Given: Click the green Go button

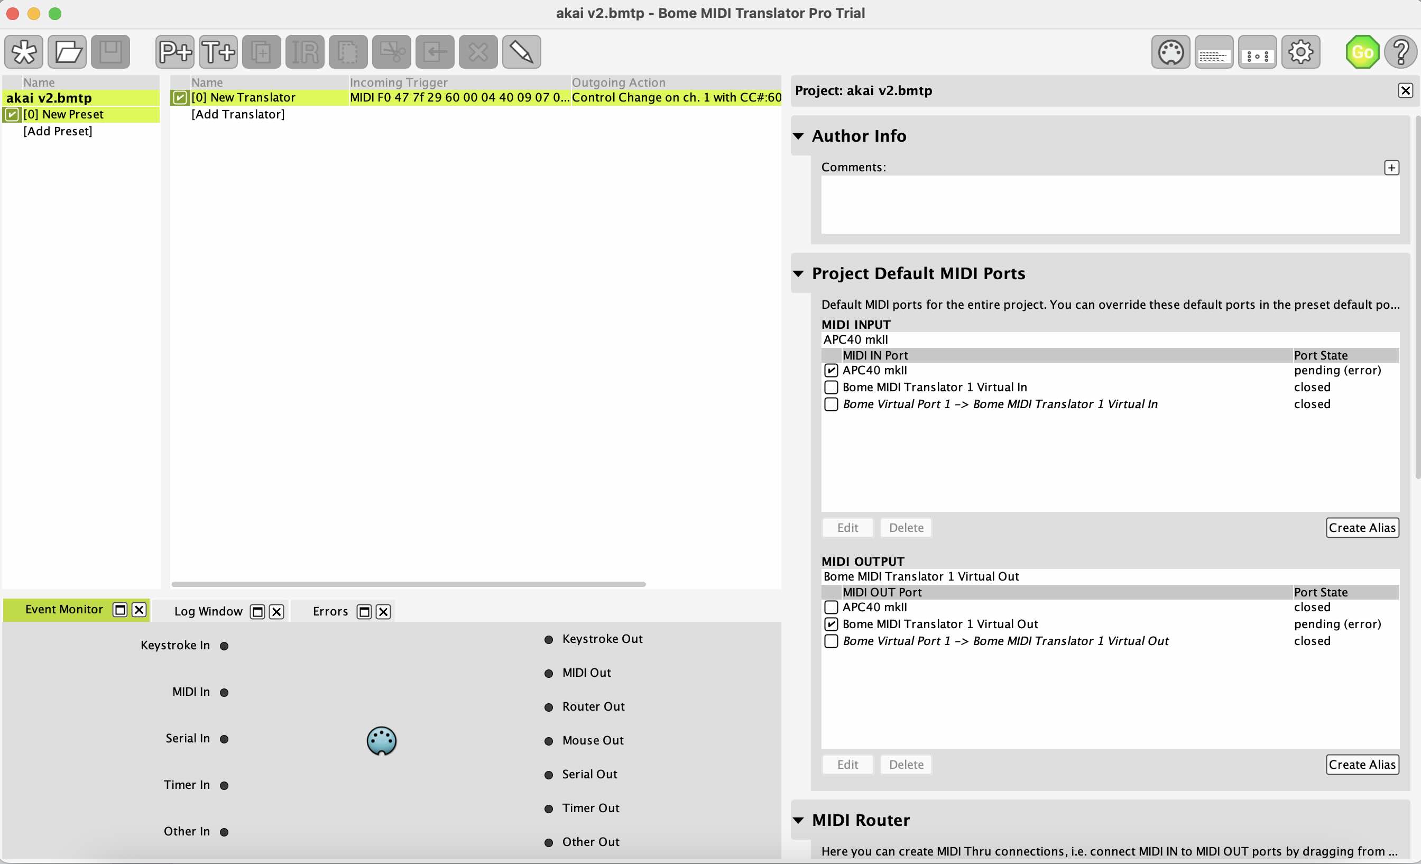Looking at the screenshot, I should (1362, 52).
